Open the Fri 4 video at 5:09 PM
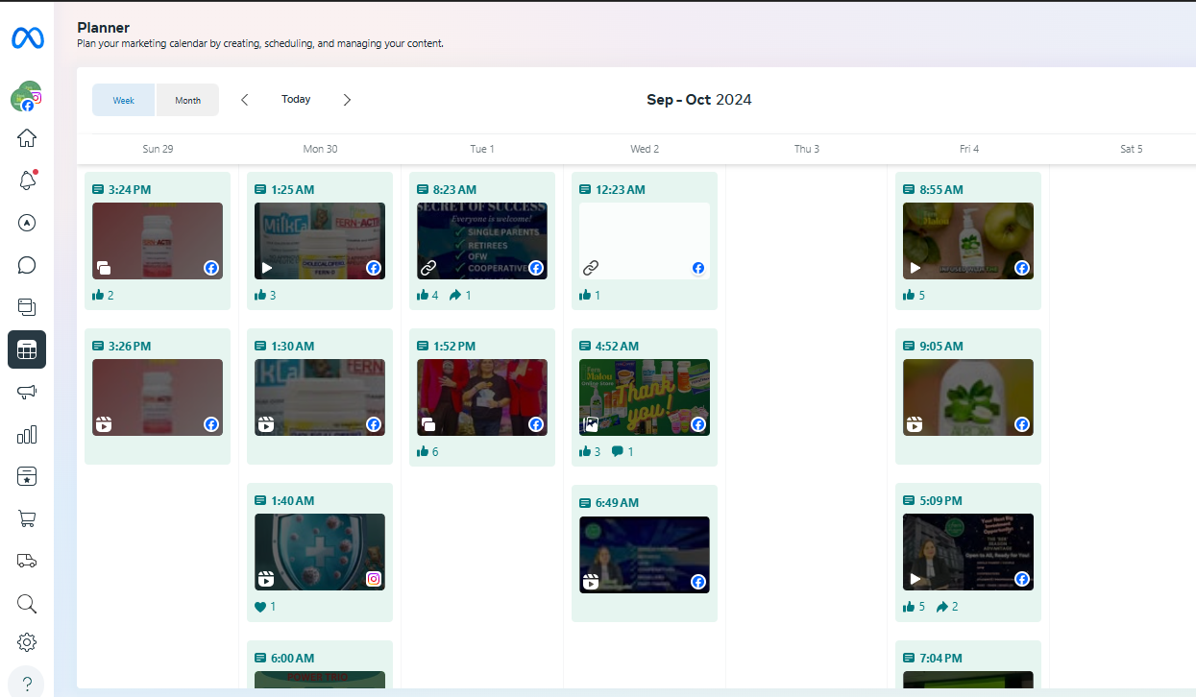Screen dimensions: 1196x697 click(x=968, y=552)
